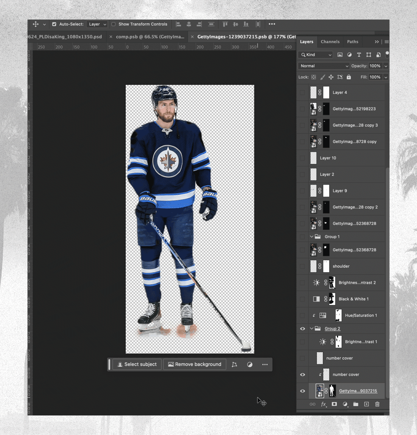Filter layers by adjustment layers icon
The image size is (417, 435).
point(349,55)
